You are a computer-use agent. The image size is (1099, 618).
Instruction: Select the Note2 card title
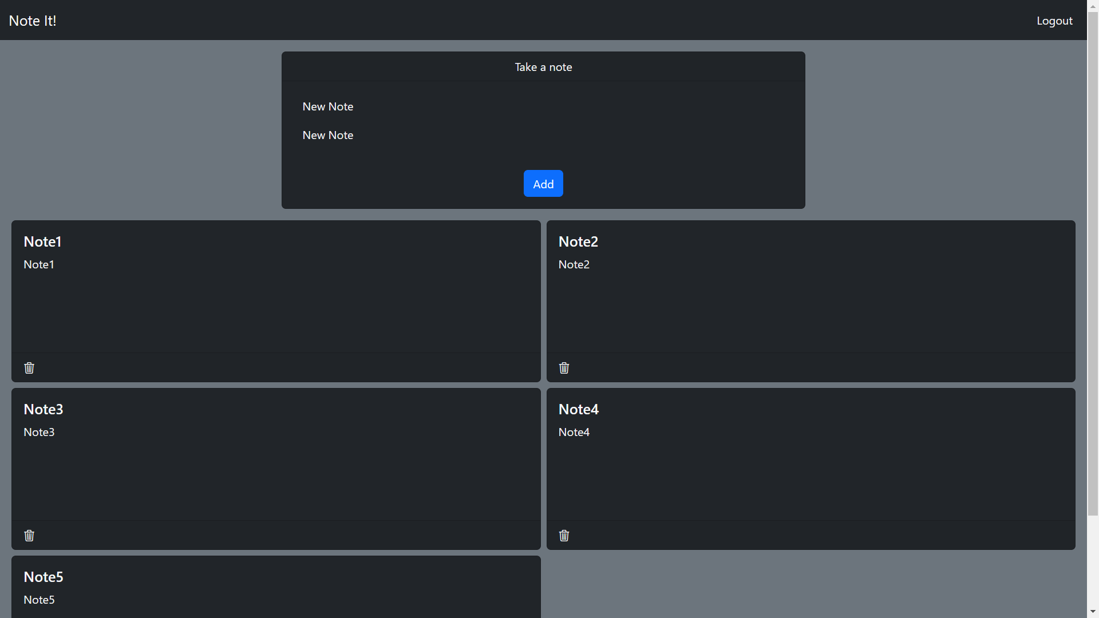tap(578, 241)
